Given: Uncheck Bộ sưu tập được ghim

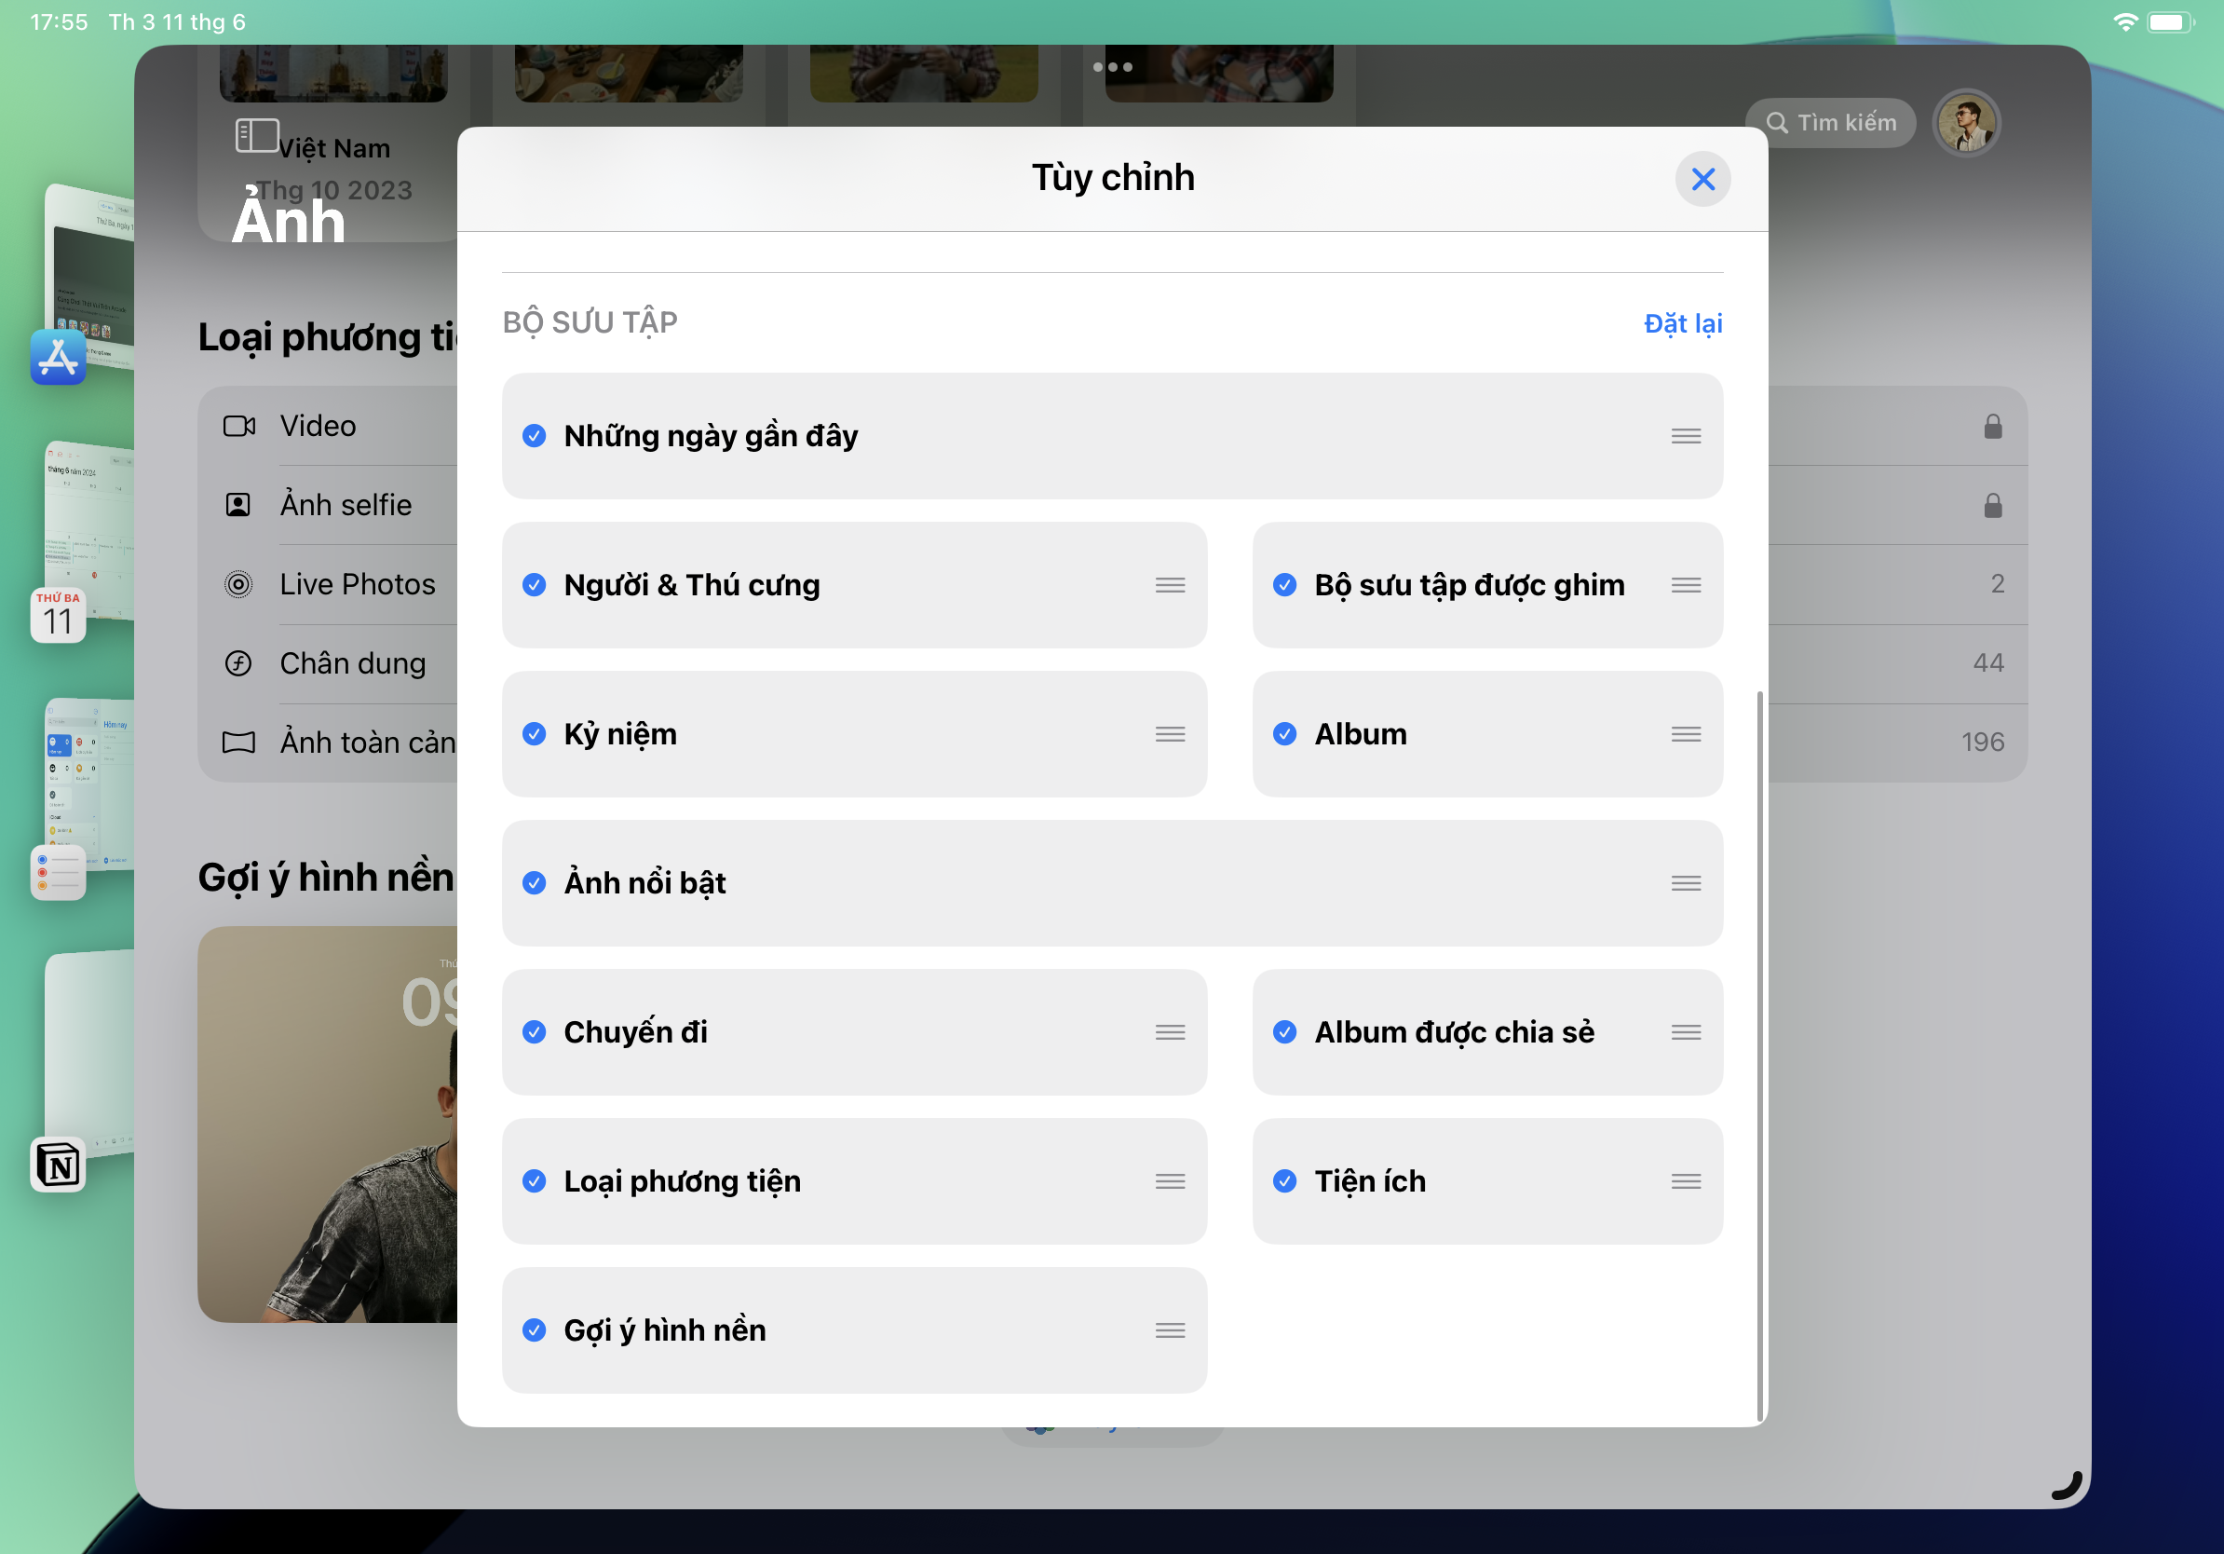Looking at the screenshot, I should coord(1284,585).
